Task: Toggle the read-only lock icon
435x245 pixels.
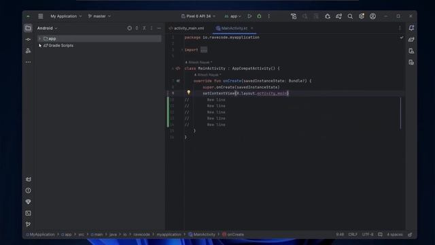Action: click(x=410, y=234)
